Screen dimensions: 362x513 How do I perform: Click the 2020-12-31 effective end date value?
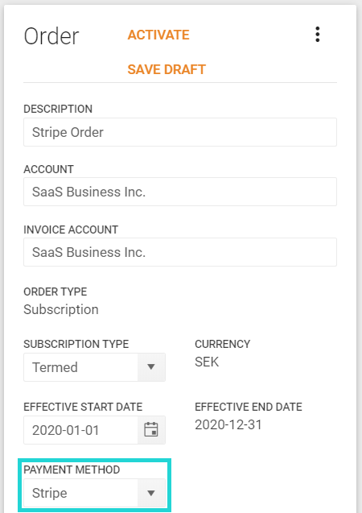[228, 424]
